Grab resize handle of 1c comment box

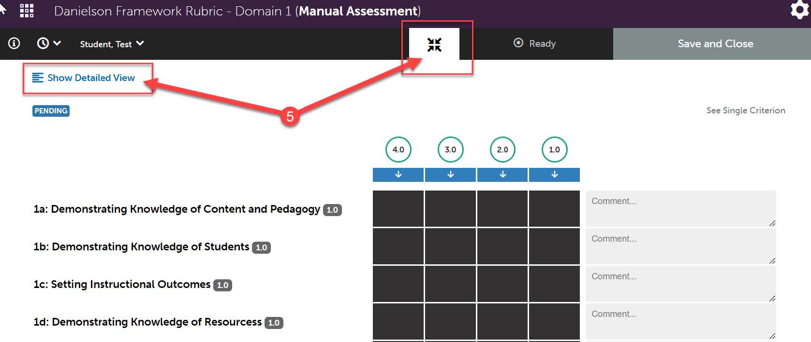click(x=772, y=298)
